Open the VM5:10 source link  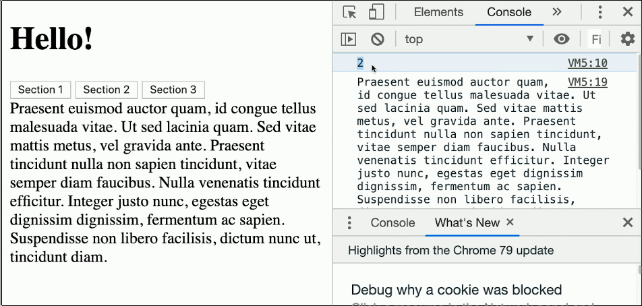(587, 63)
